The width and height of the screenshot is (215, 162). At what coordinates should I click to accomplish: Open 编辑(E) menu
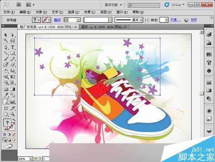(x=25, y=12)
